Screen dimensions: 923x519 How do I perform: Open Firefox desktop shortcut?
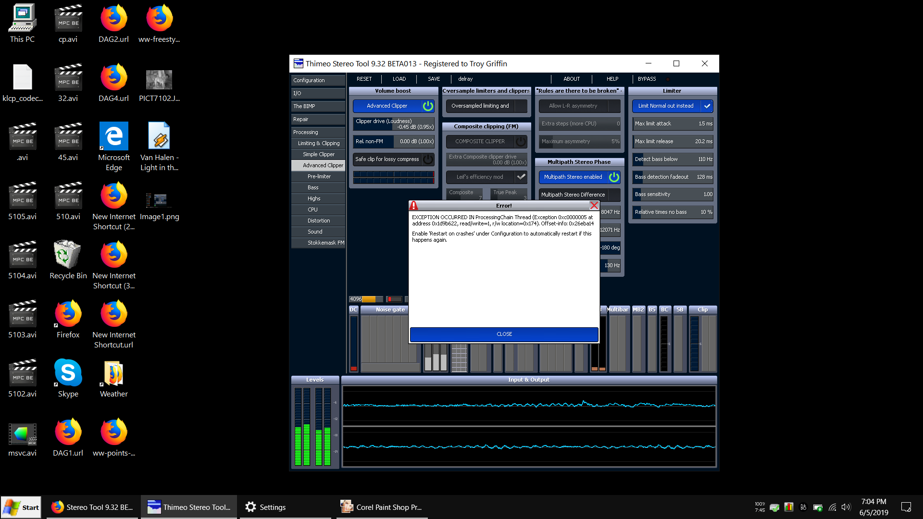(68, 319)
